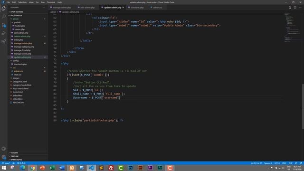Open XAMPP from taskbar
This screenshot has width=304, height=171.
pos(72,168)
